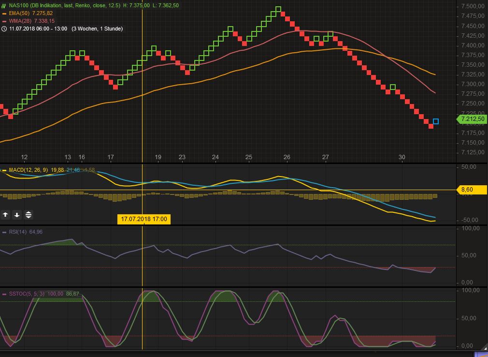
Task: Click the down arrow button below MACD panel
Action: coord(17,214)
